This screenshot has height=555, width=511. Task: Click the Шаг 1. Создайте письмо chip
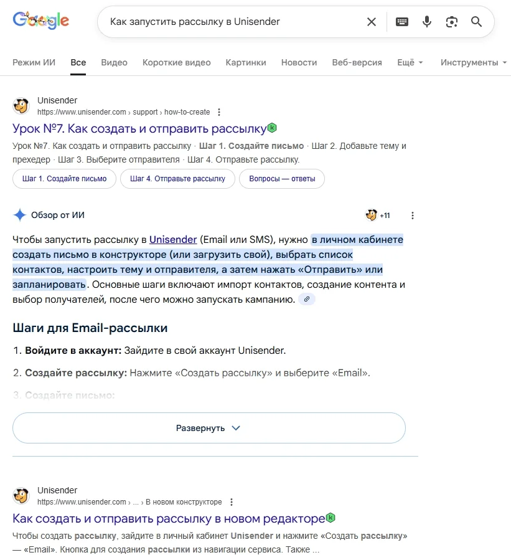[64, 179]
